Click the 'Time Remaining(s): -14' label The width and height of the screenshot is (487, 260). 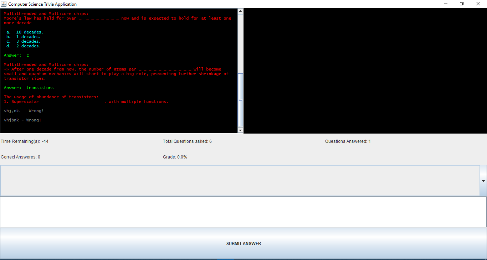pyautogui.click(x=25, y=141)
